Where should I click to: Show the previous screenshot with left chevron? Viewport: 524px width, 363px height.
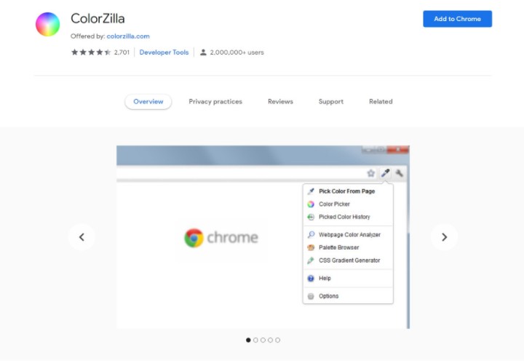click(82, 236)
